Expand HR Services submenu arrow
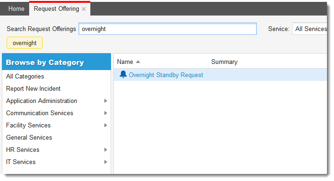 click(106, 150)
